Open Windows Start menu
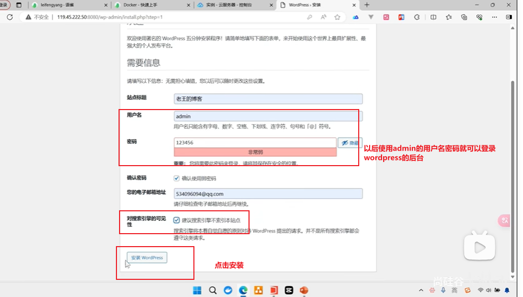The image size is (523, 297). [197, 290]
